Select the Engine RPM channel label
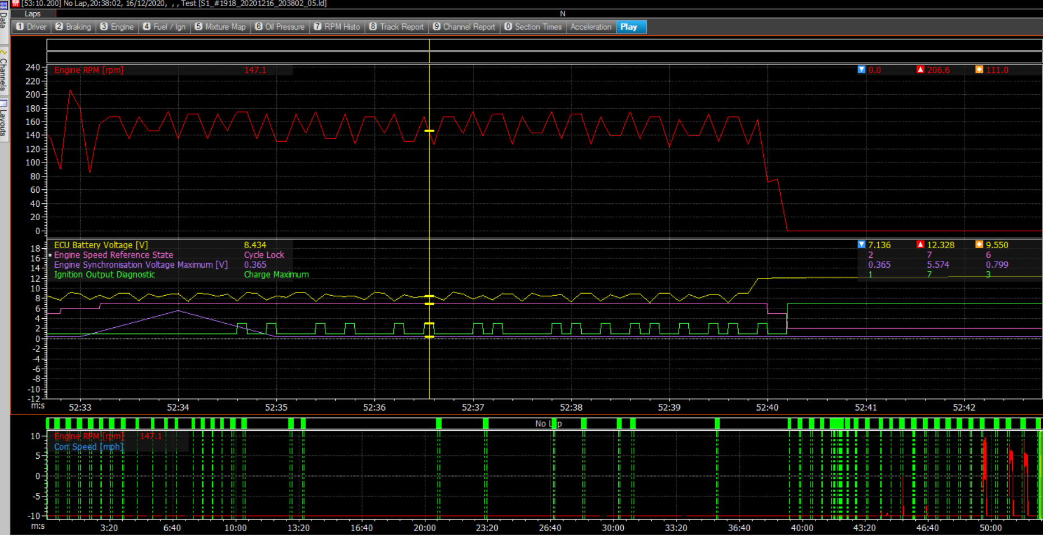The width and height of the screenshot is (1043, 535). 89,70
